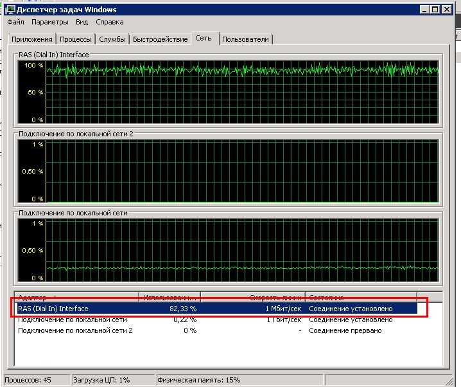
Task: Click the RAS (Dial In) Interface graph
Action: click(228, 92)
